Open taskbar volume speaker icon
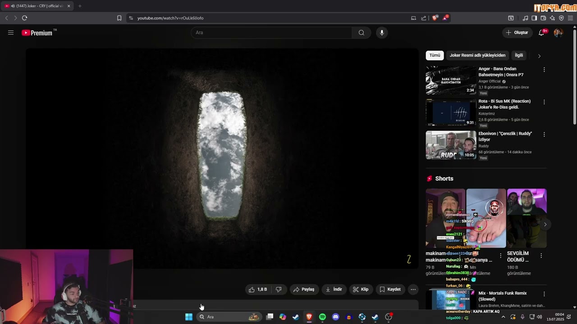Viewport: 577px width, 324px height. click(x=540, y=317)
